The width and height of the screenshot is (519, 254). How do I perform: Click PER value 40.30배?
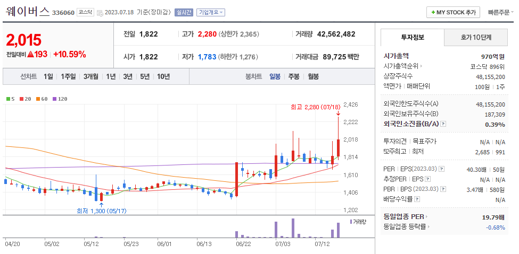click(x=476, y=169)
